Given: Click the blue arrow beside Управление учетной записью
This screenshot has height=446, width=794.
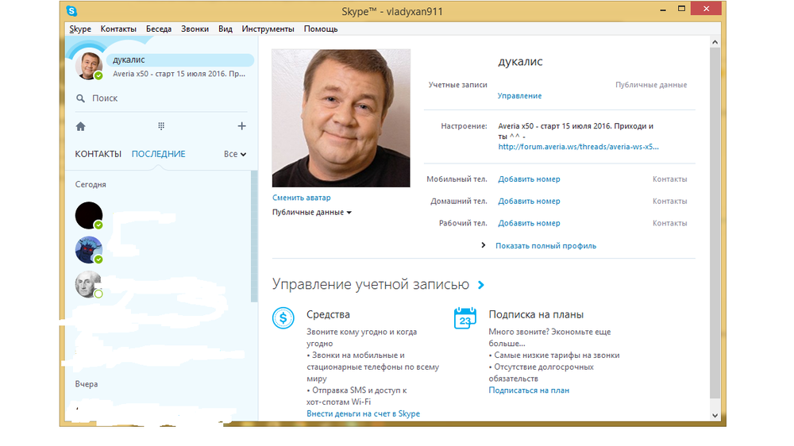Looking at the screenshot, I should point(481,285).
